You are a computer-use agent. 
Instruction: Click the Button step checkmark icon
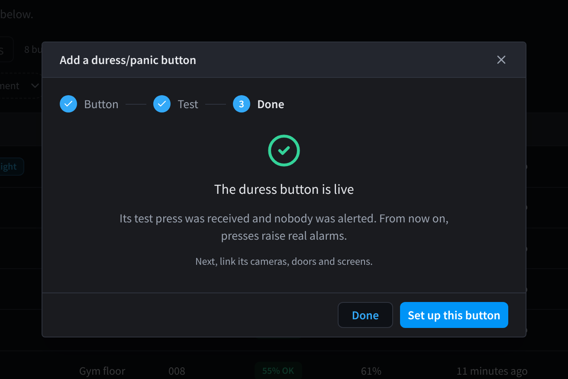(68, 104)
